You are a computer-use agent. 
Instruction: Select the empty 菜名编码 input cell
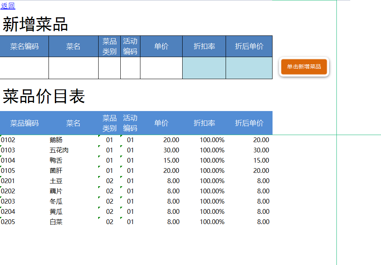click(x=24, y=68)
